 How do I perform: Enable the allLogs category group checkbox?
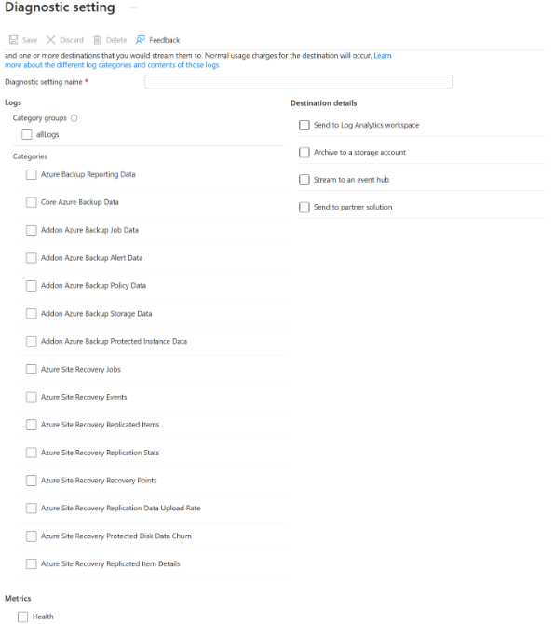(x=27, y=134)
